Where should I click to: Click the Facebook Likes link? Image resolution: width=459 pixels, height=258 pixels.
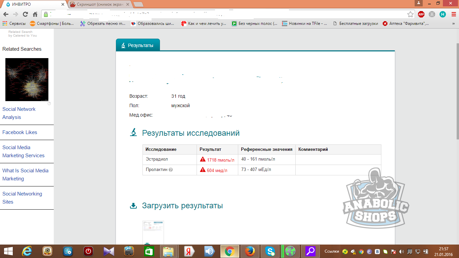(x=20, y=132)
